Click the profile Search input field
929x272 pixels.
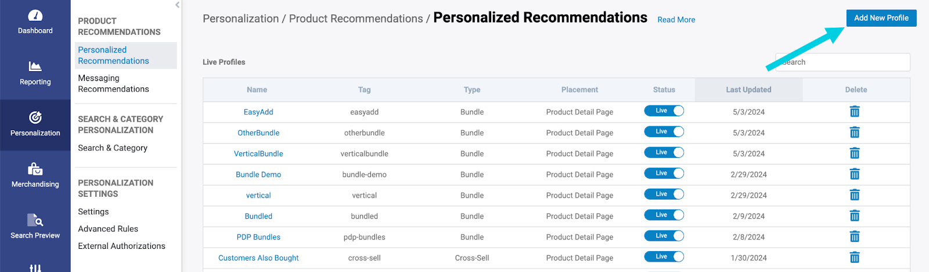point(842,62)
